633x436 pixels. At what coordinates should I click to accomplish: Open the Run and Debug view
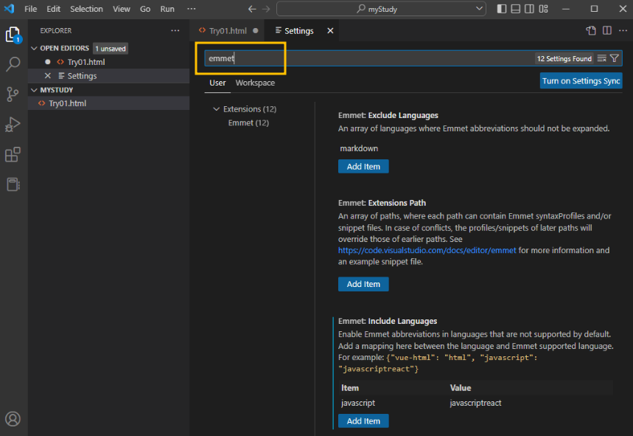tap(13, 125)
